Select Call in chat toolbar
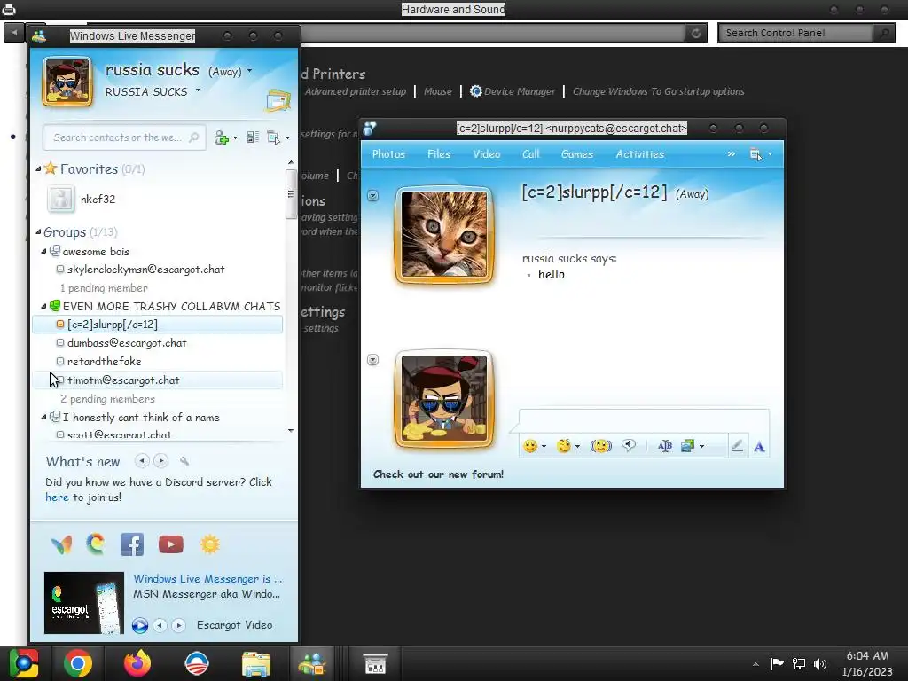908x681 pixels. (530, 154)
